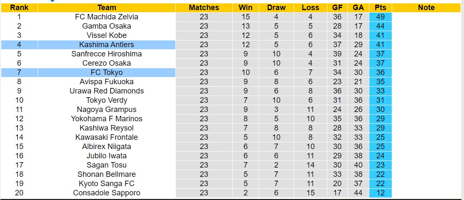Open the Yokohama F Marinos entry
Viewport: 464px width, 200px height.
click(106, 119)
